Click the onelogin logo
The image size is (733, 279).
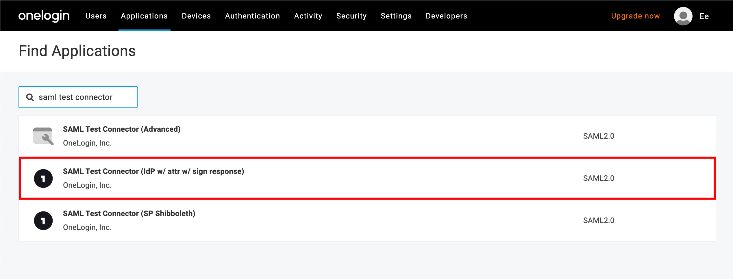(44, 16)
